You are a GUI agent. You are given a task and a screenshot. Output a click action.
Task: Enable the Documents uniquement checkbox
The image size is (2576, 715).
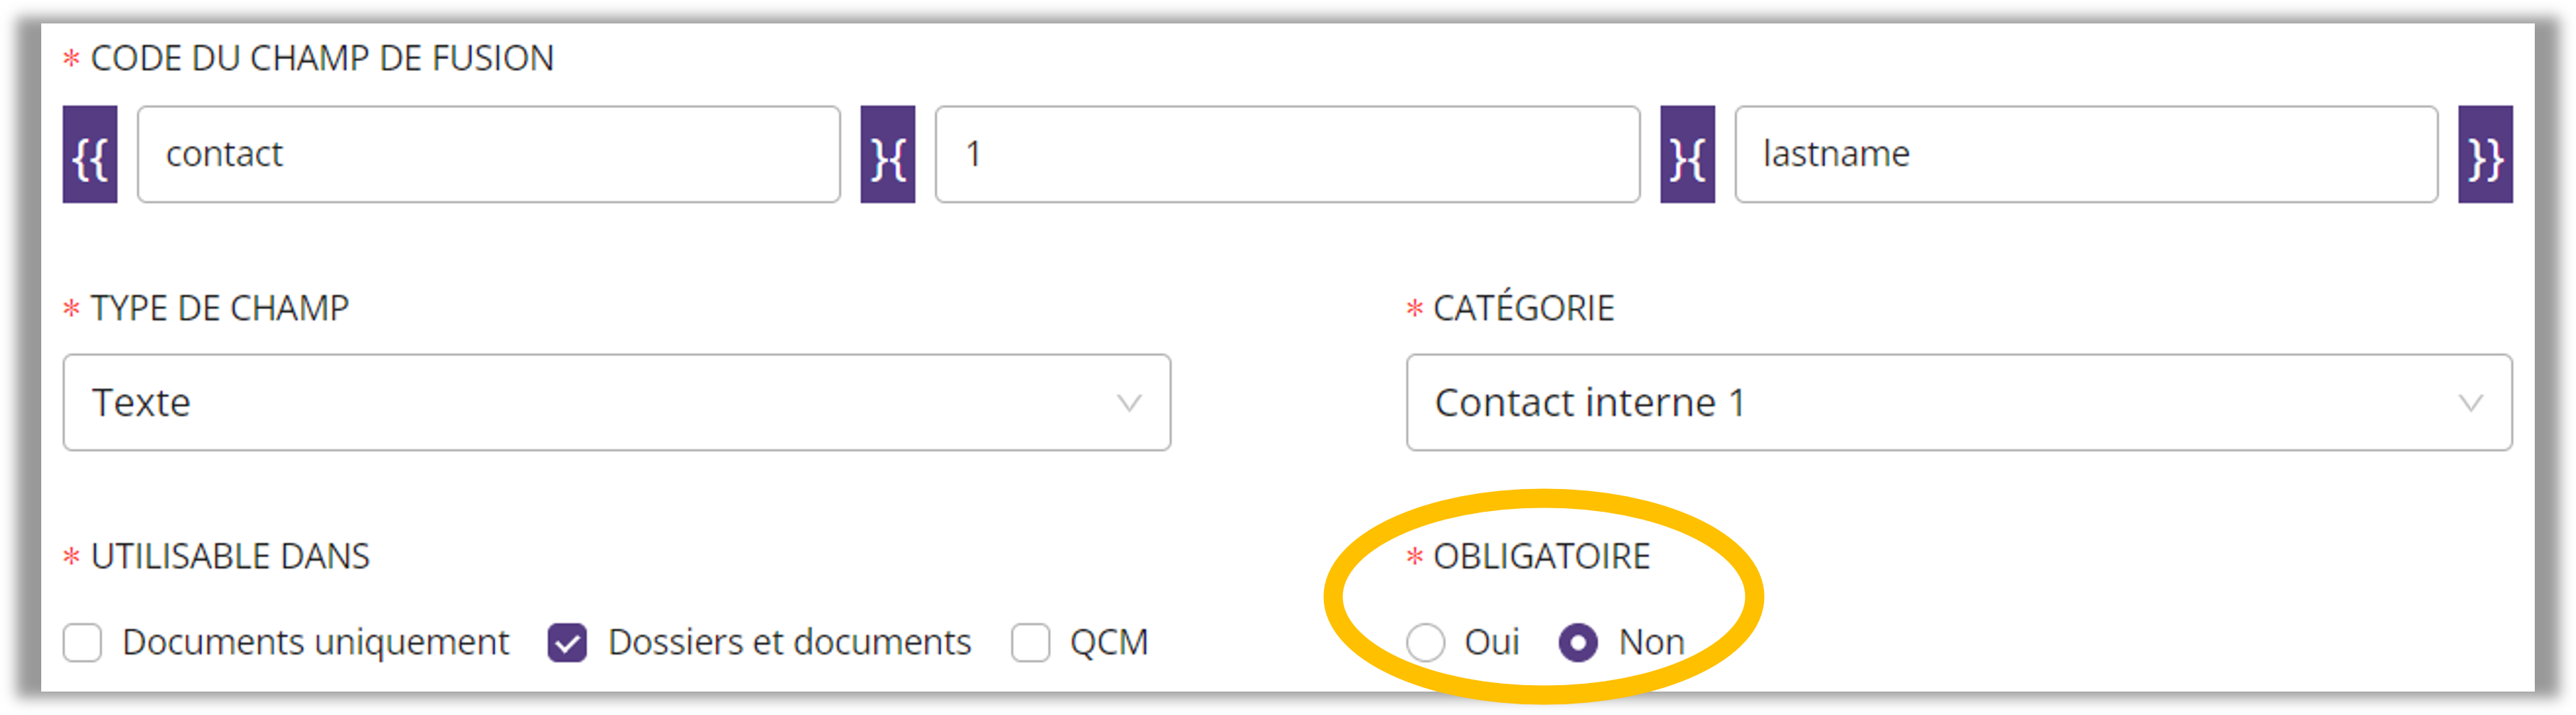pos(83,643)
